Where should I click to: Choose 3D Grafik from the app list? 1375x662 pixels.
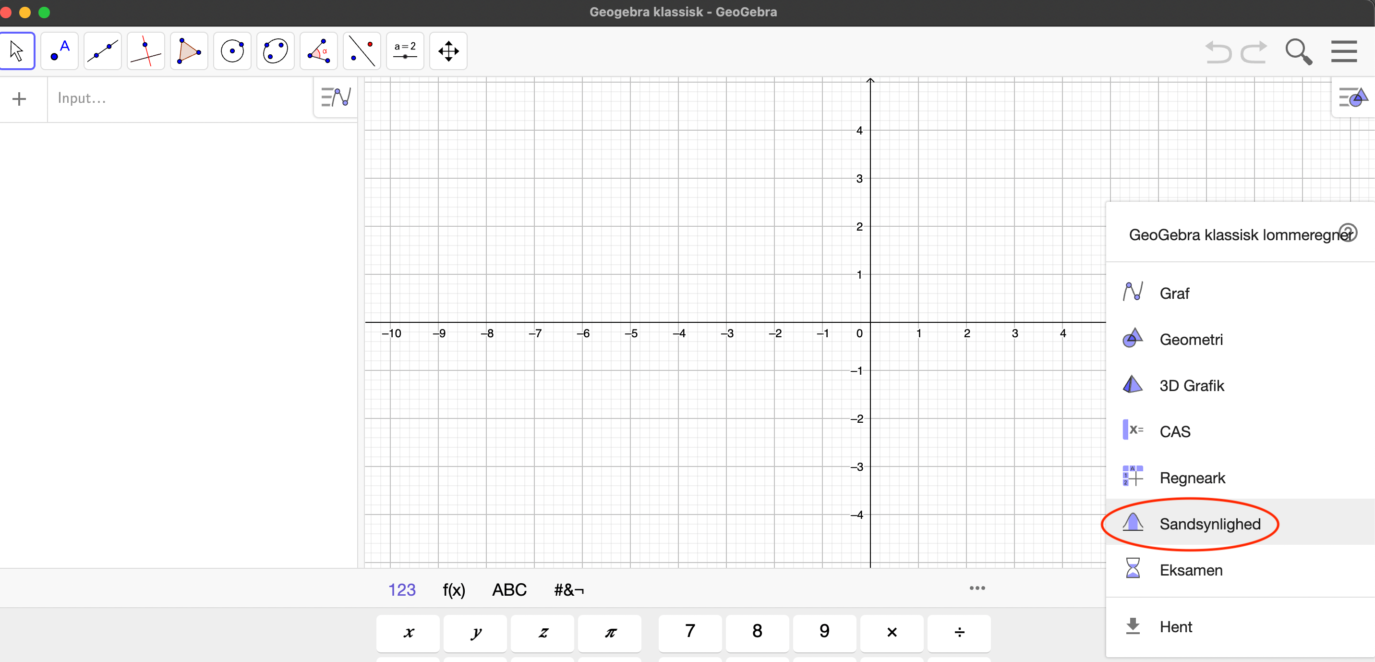pyautogui.click(x=1240, y=385)
